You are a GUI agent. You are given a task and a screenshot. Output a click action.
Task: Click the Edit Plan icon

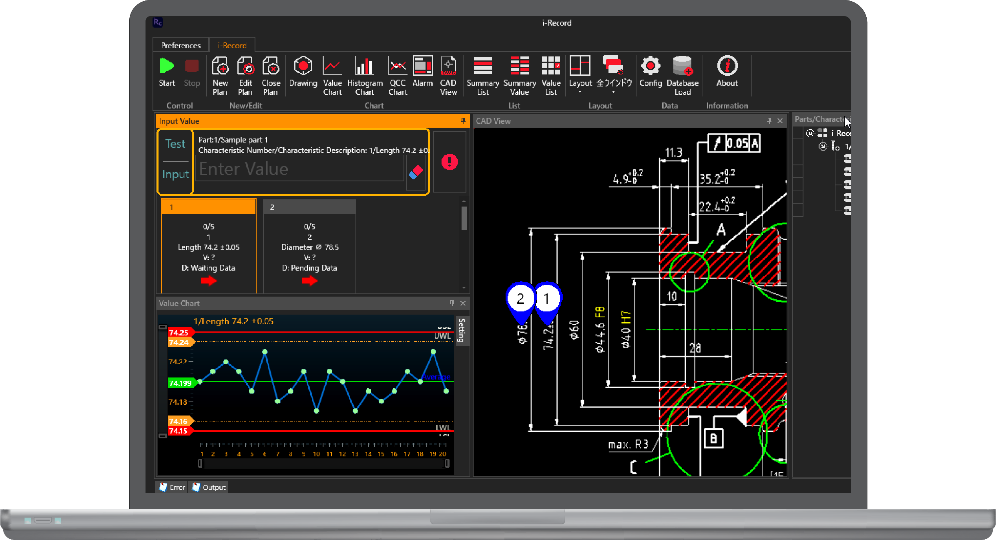(245, 67)
